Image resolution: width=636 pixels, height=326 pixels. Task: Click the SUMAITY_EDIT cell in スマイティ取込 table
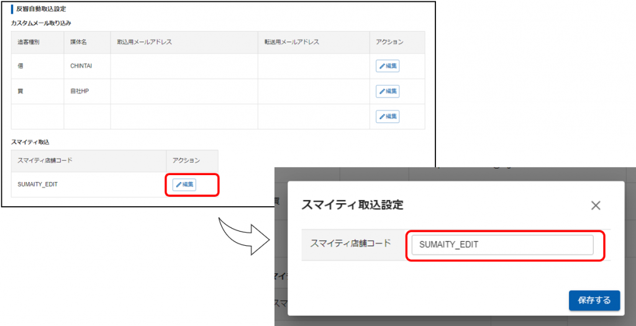pos(38,184)
